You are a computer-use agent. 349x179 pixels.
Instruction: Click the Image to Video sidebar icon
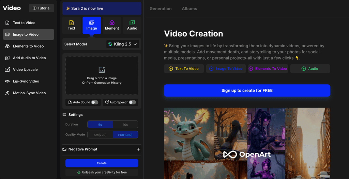pos(7,34)
